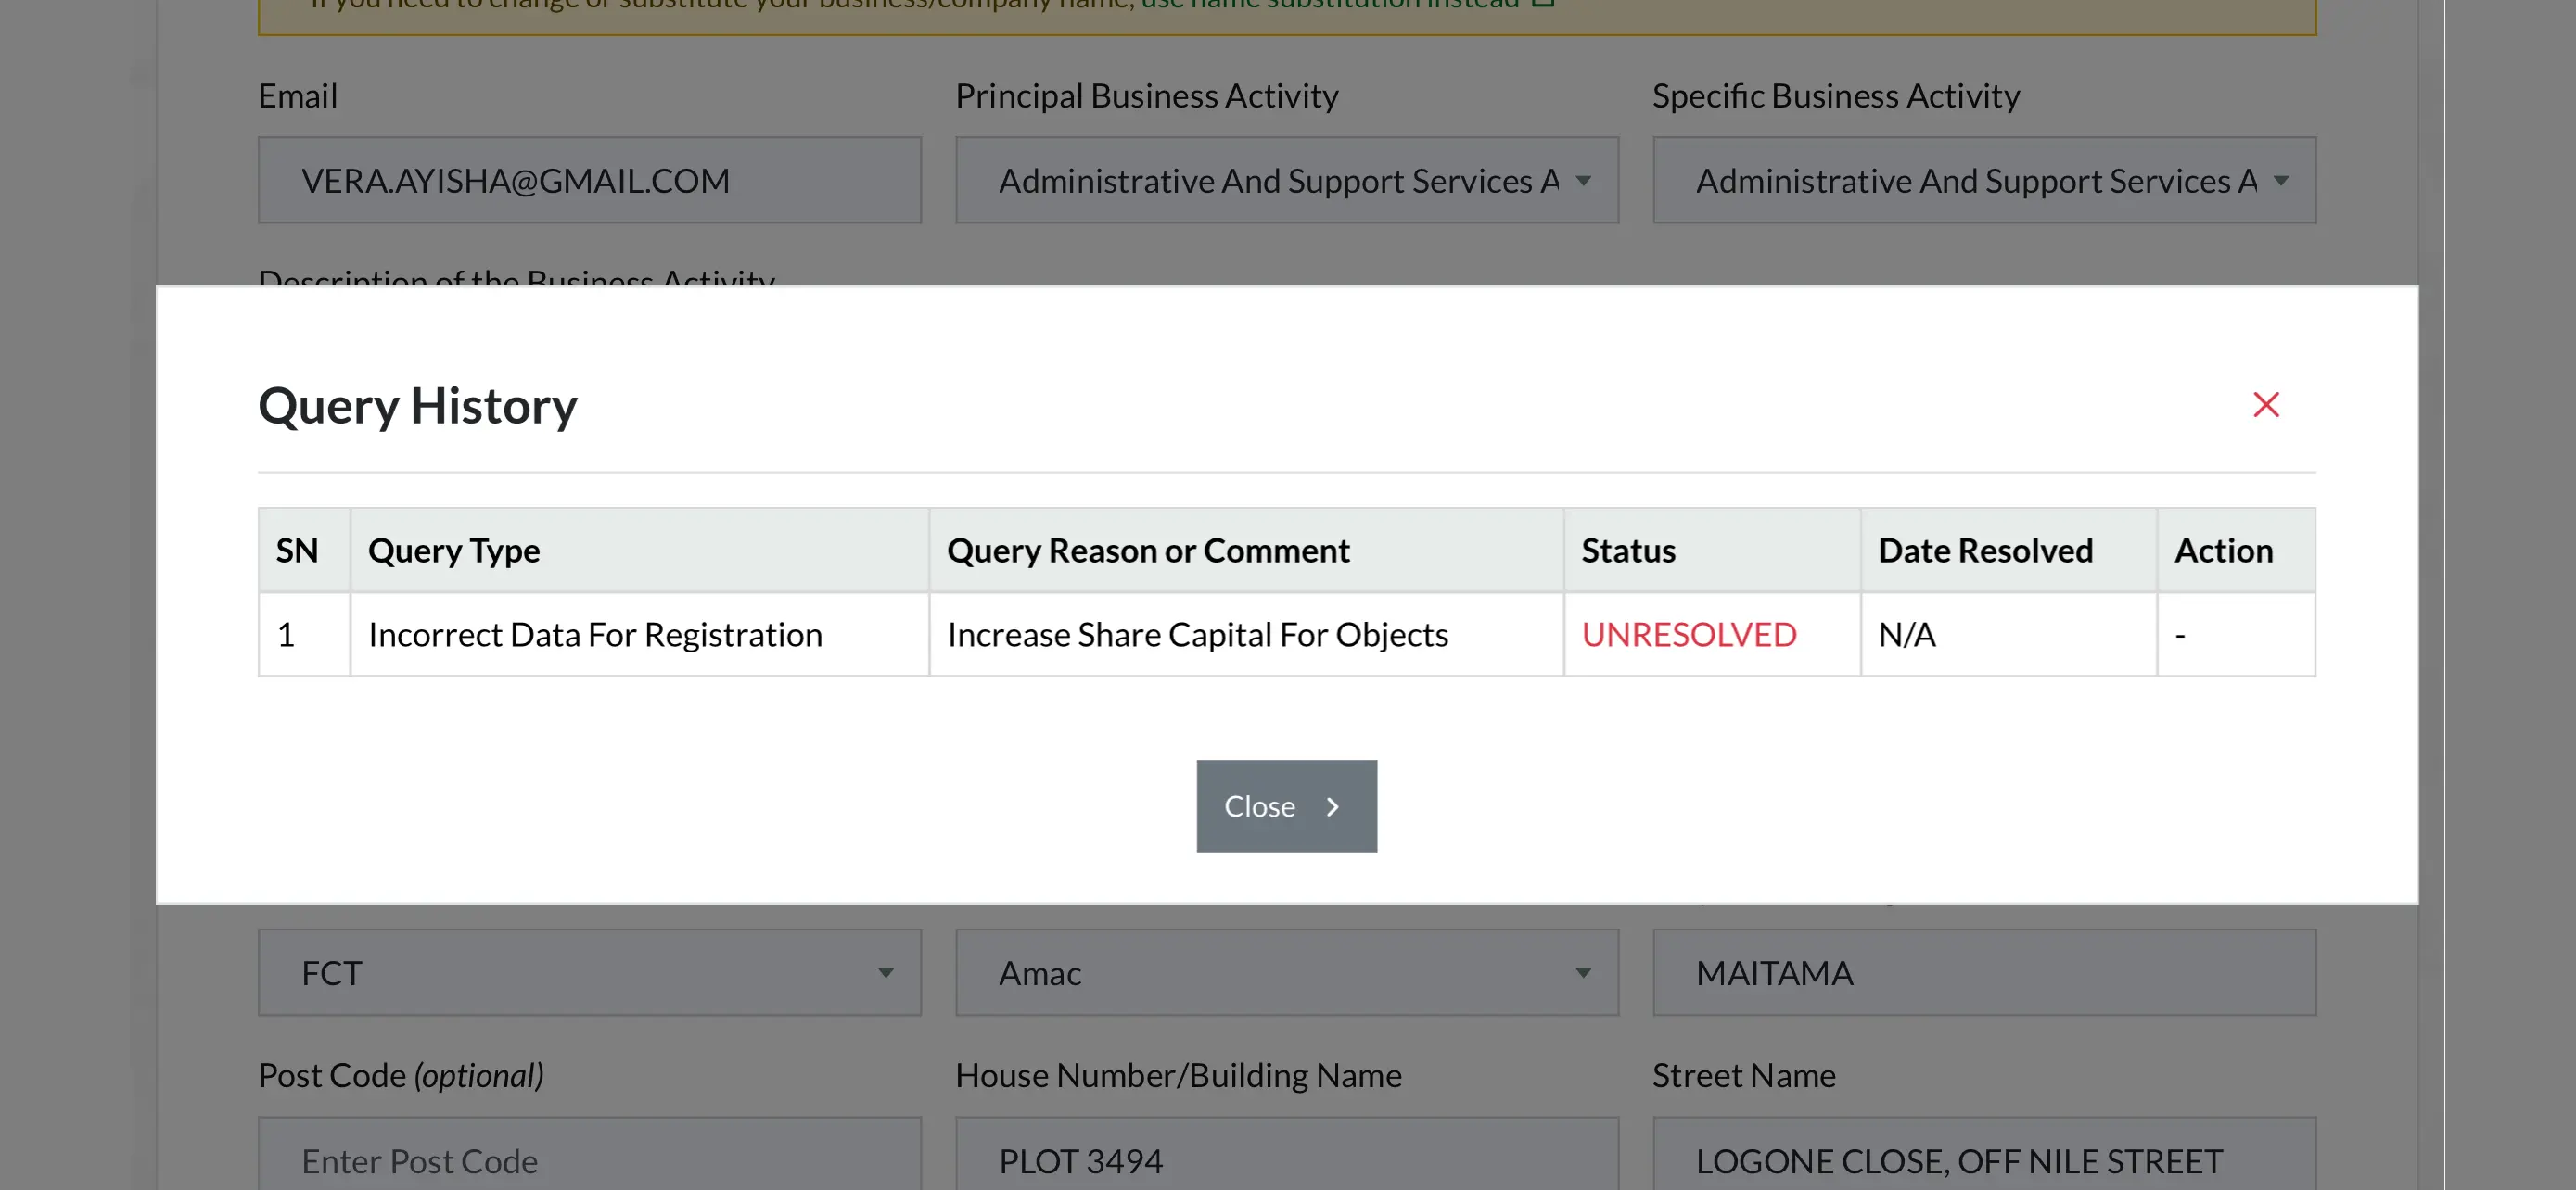This screenshot has height=1190, width=2576.
Task: Click the Action column header
Action: [2235, 551]
